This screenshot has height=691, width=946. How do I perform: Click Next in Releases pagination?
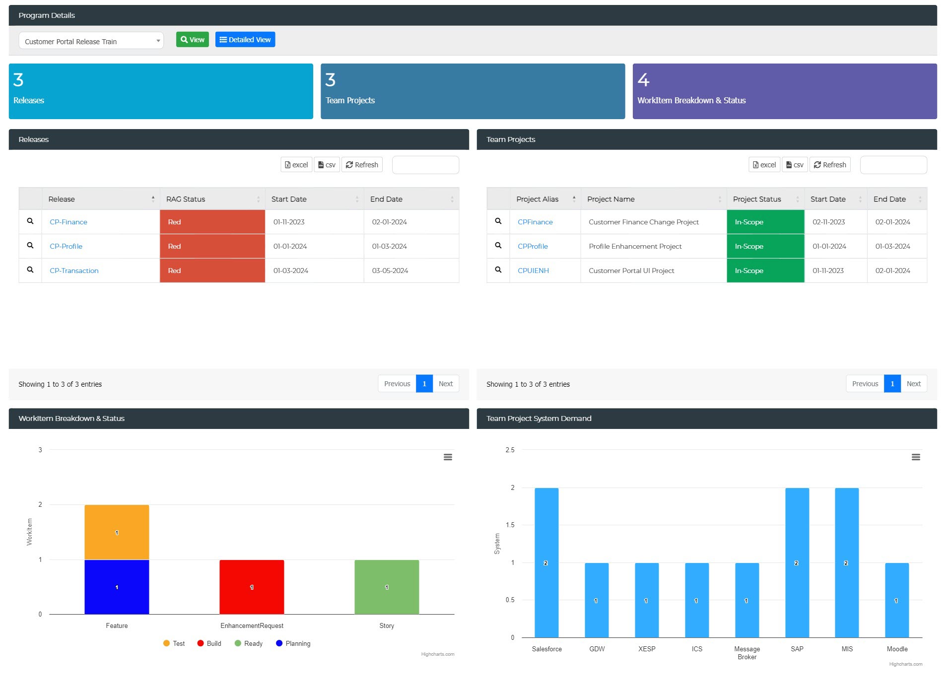tap(446, 384)
